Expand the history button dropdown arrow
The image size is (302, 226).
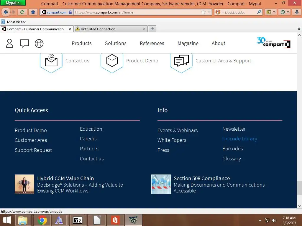coord(288,12)
